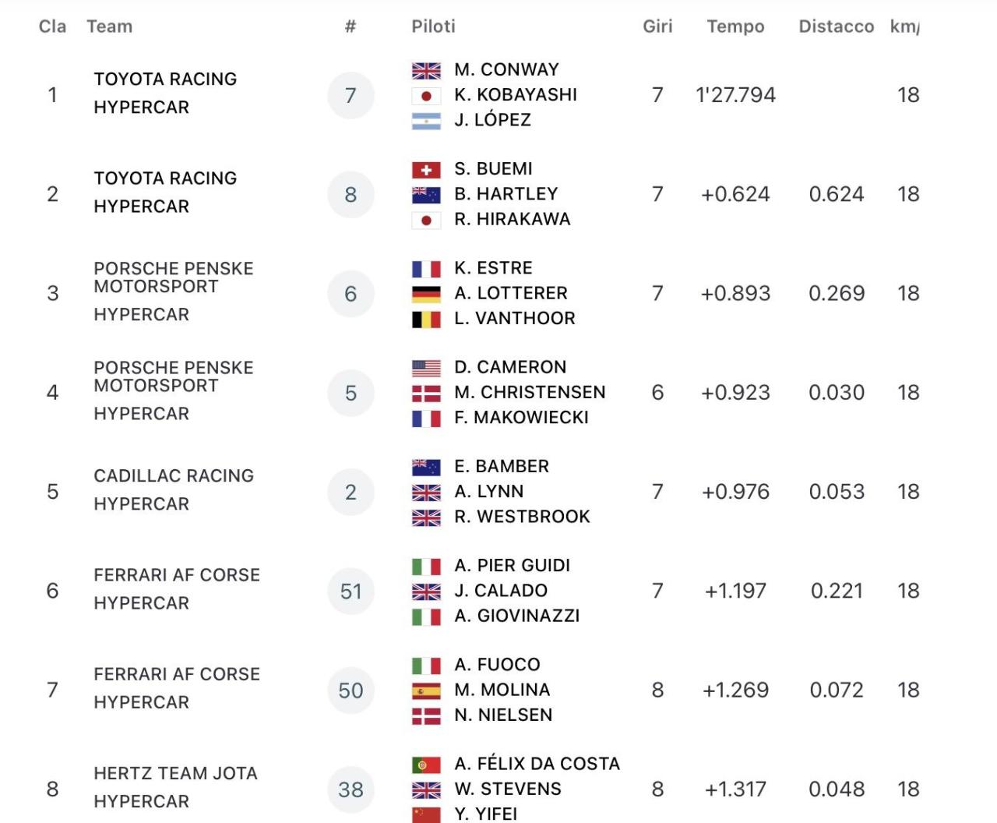Click the Piloti column header
Viewport: 997px width, 823px height.
tap(433, 26)
